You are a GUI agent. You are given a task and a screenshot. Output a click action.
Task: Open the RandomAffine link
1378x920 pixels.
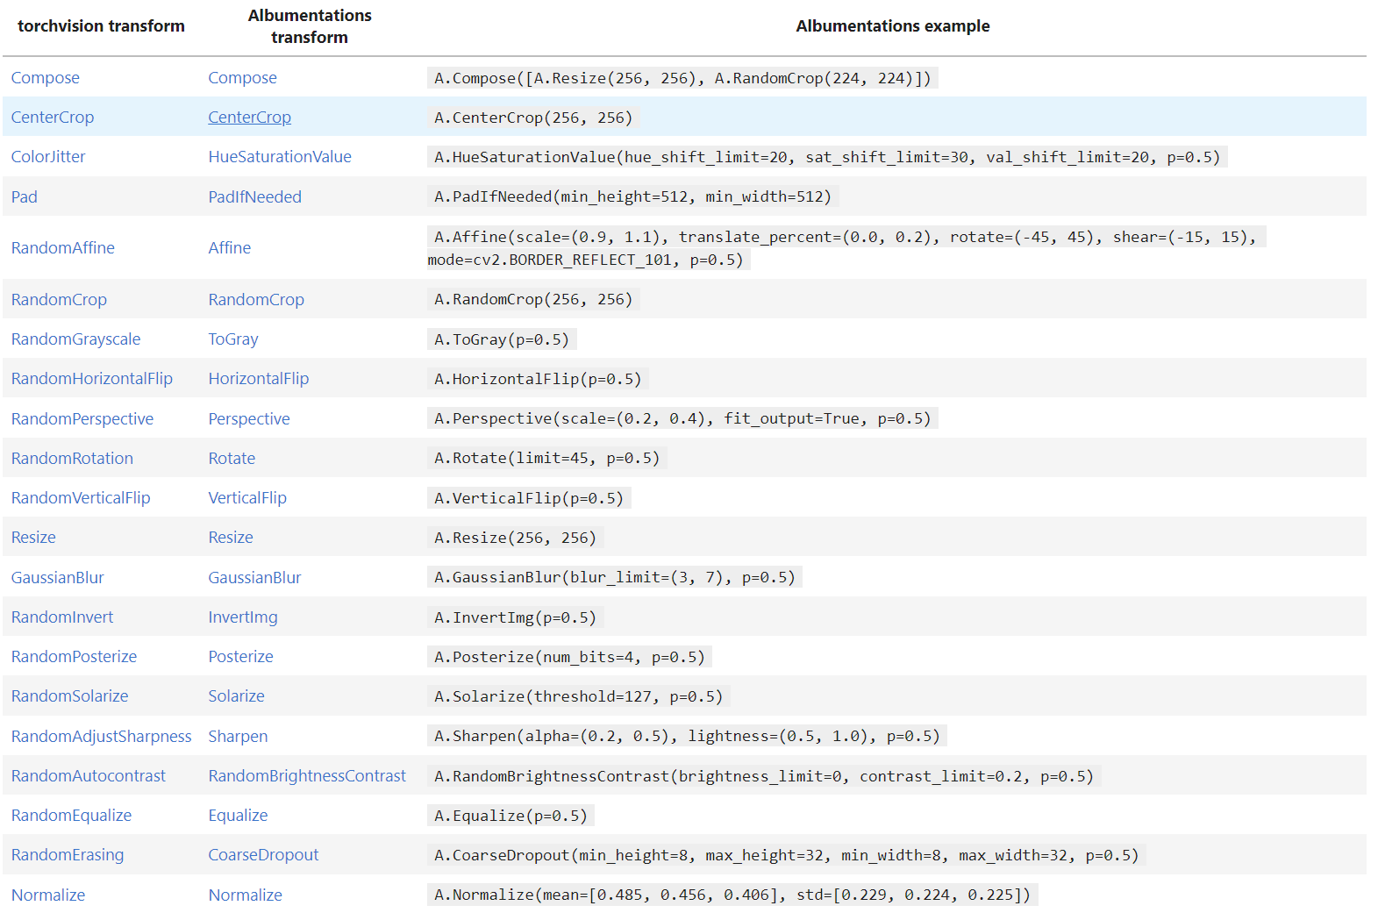[62, 248]
